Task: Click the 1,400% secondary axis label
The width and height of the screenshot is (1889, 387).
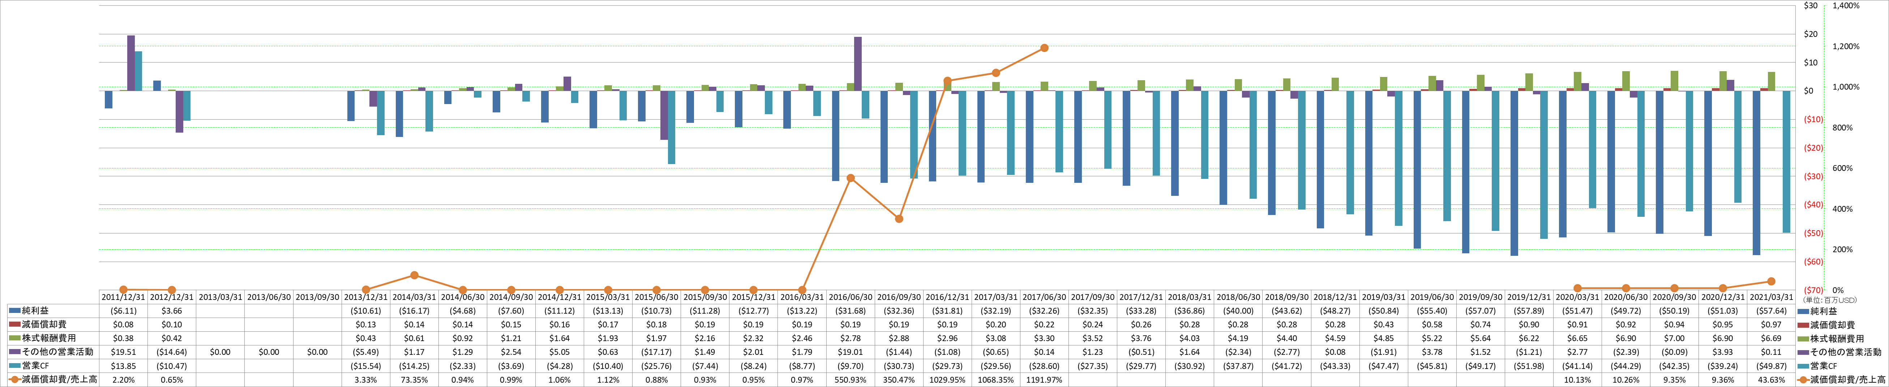Action: [1846, 6]
